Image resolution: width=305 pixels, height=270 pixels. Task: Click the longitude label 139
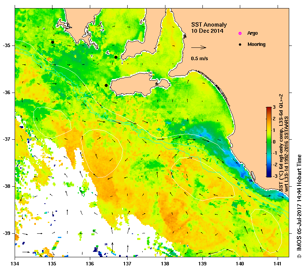pos(202,264)
